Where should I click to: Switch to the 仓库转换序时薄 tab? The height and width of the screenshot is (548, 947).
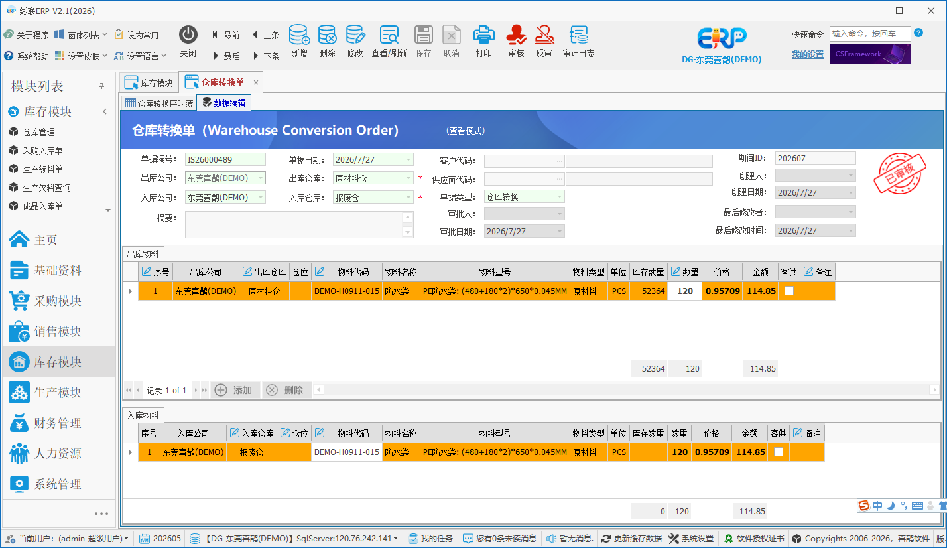click(x=160, y=103)
